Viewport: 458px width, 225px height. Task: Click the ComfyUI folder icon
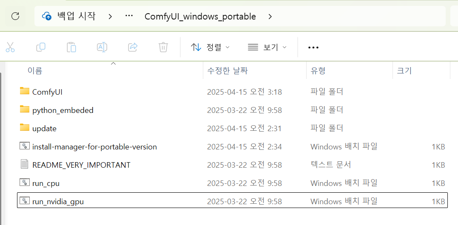click(x=25, y=91)
